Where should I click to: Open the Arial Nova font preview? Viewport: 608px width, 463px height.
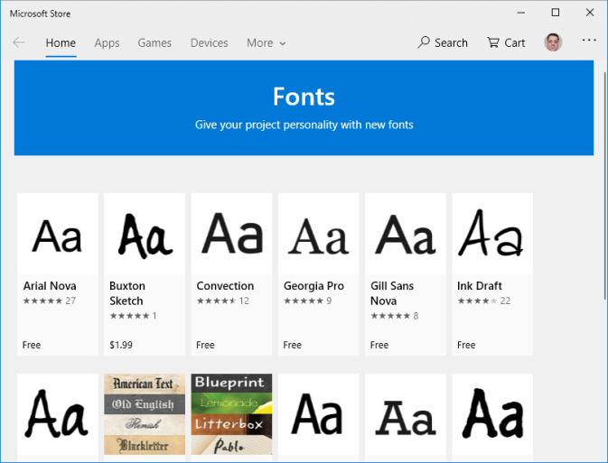(x=57, y=236)
